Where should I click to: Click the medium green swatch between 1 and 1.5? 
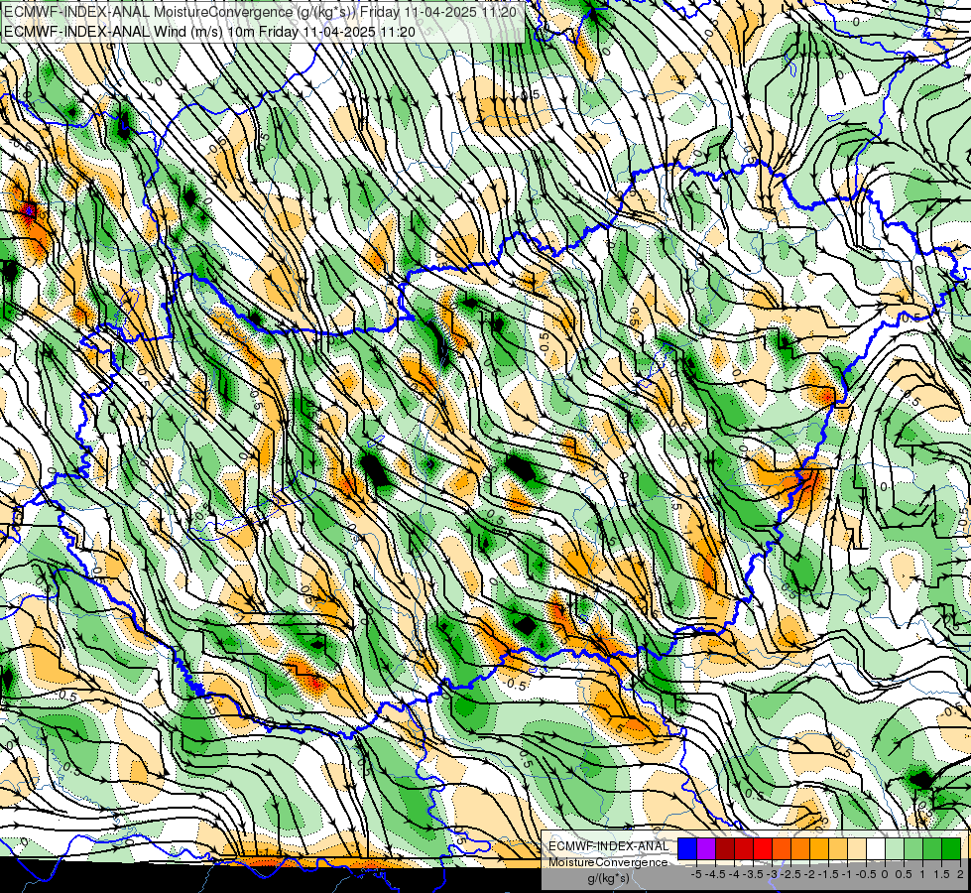[932, 848]
